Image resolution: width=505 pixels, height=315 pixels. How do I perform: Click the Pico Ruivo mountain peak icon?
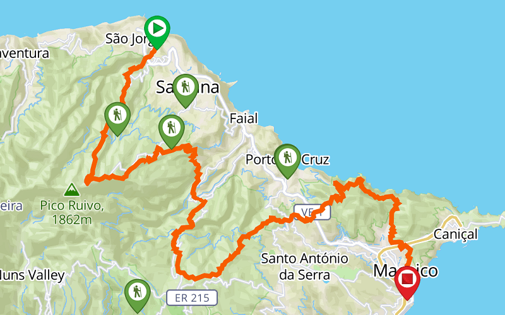(72, 190)
